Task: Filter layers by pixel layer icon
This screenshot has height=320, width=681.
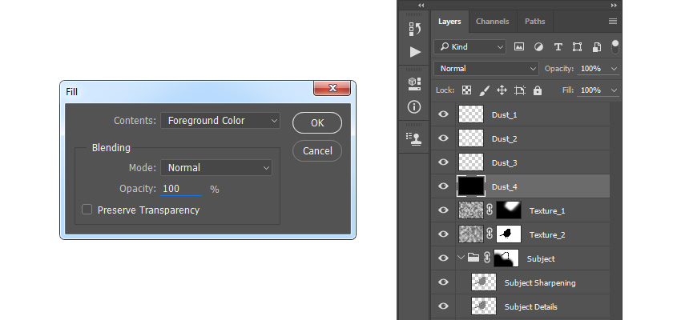Action: pyautogui.click(x=519, y=47)
